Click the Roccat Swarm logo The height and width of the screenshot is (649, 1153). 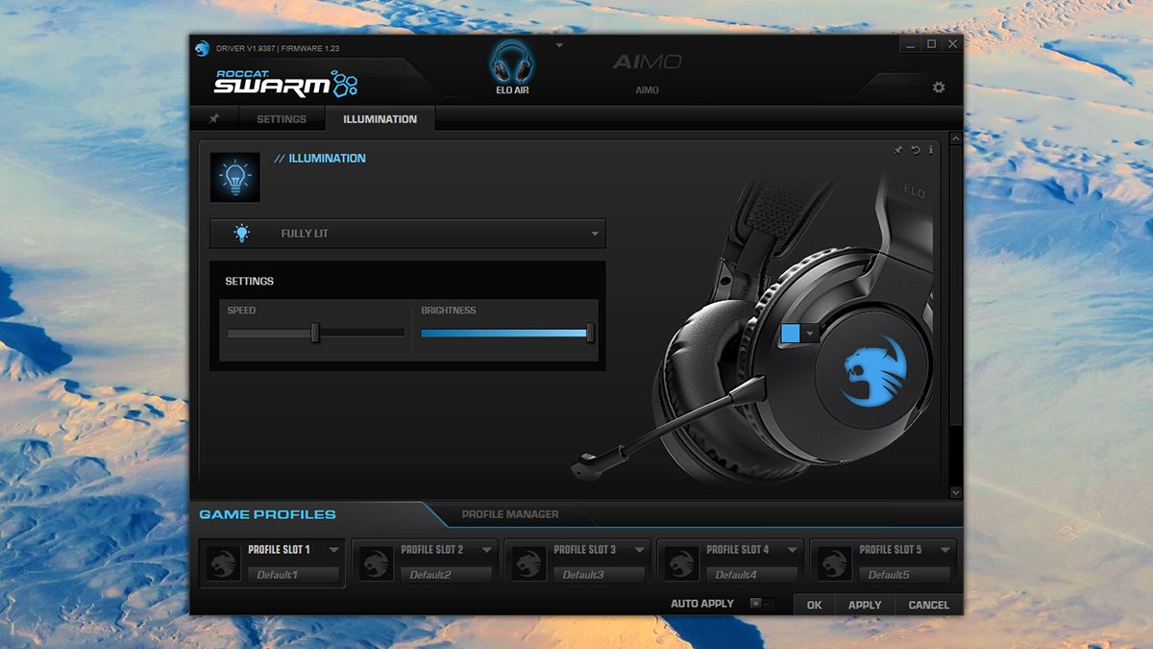pos(284,82)
